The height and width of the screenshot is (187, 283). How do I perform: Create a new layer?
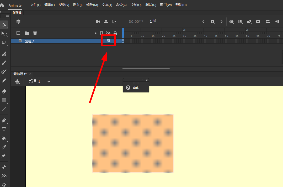tap(18, 33)
